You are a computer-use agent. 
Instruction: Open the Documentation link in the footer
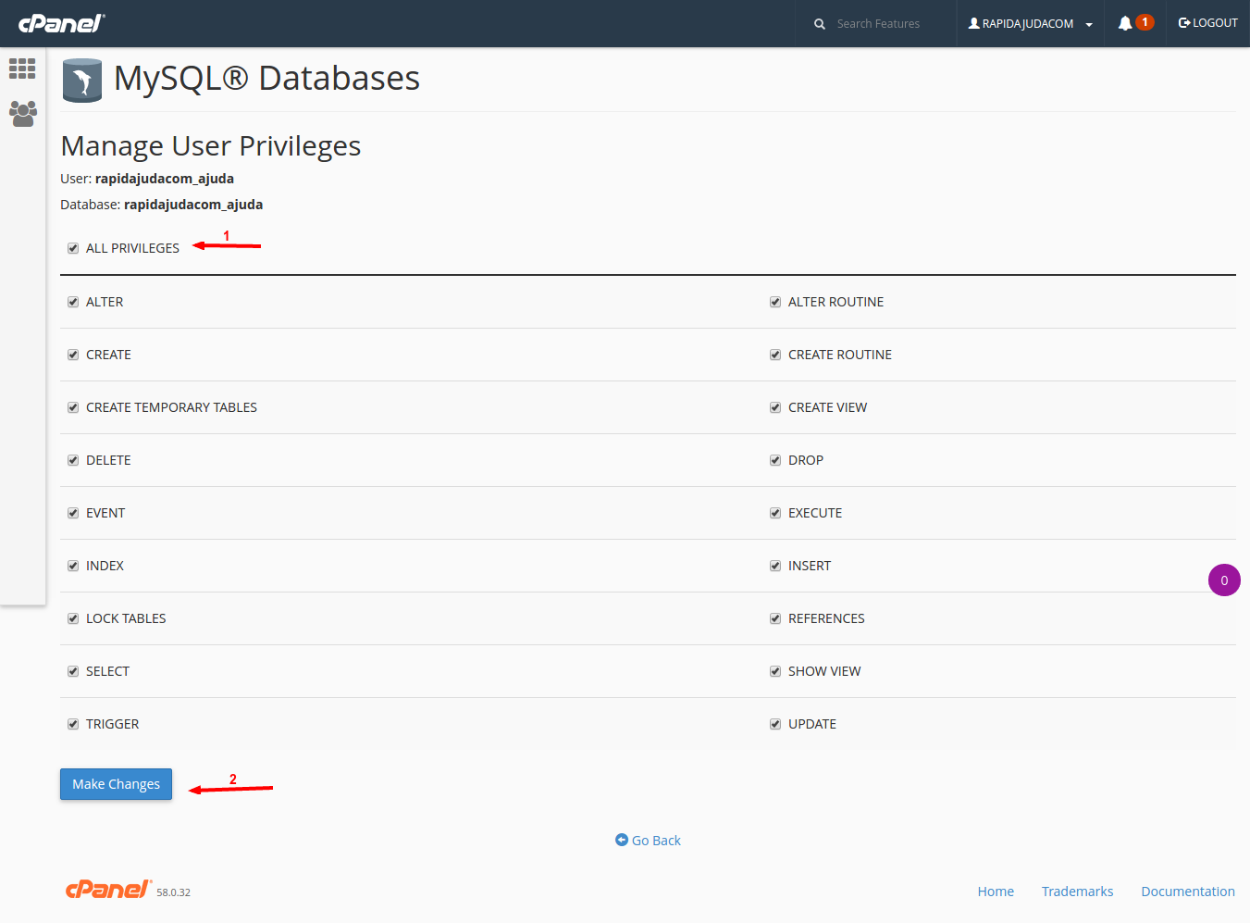tap(1188, 891)
